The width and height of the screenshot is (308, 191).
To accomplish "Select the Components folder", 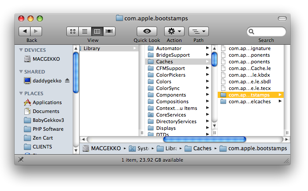I will coord(178,95).
